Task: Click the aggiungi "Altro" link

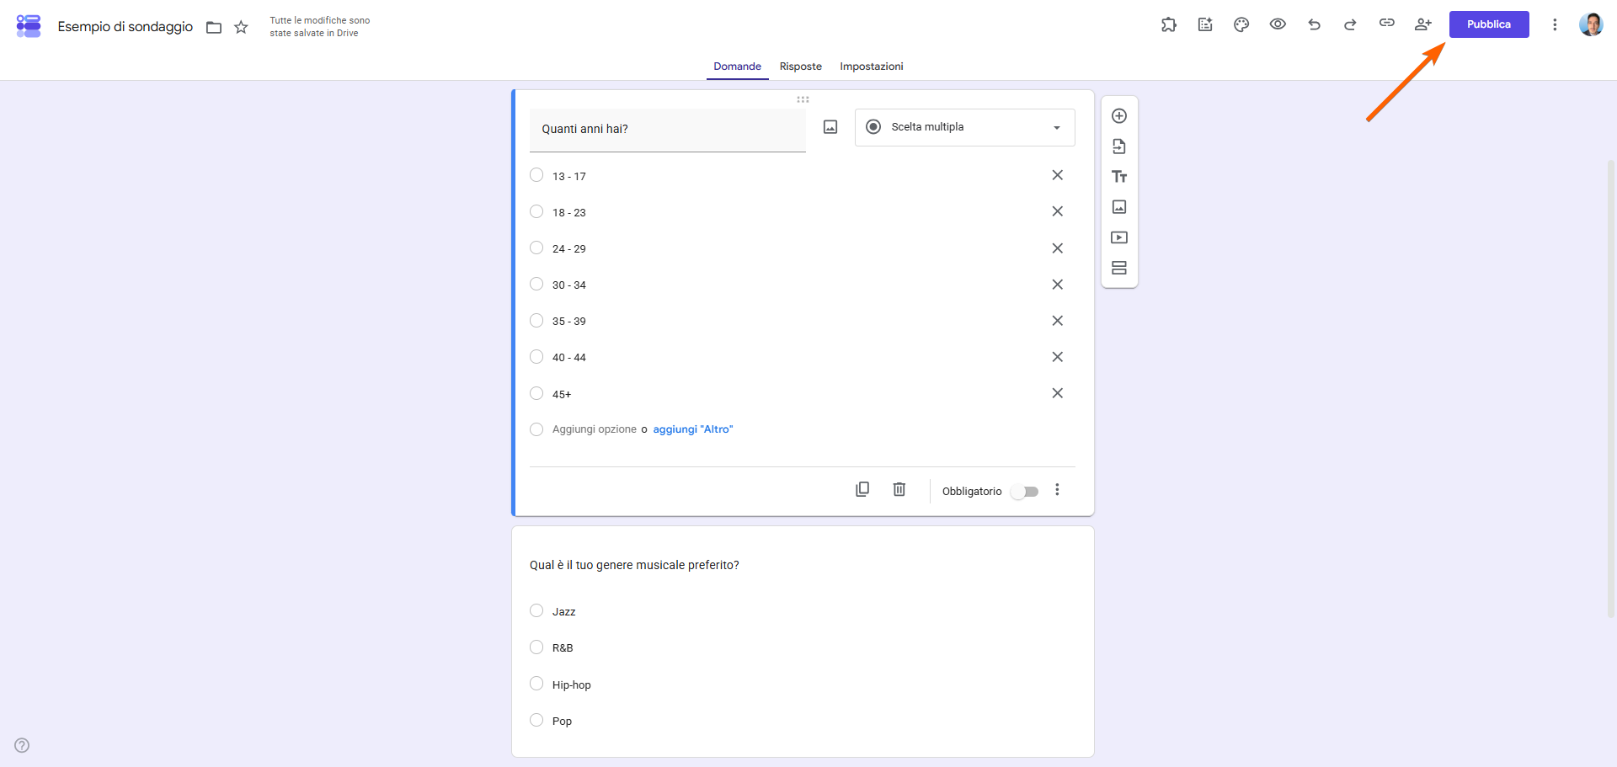Action: click(x=693, y=429)
